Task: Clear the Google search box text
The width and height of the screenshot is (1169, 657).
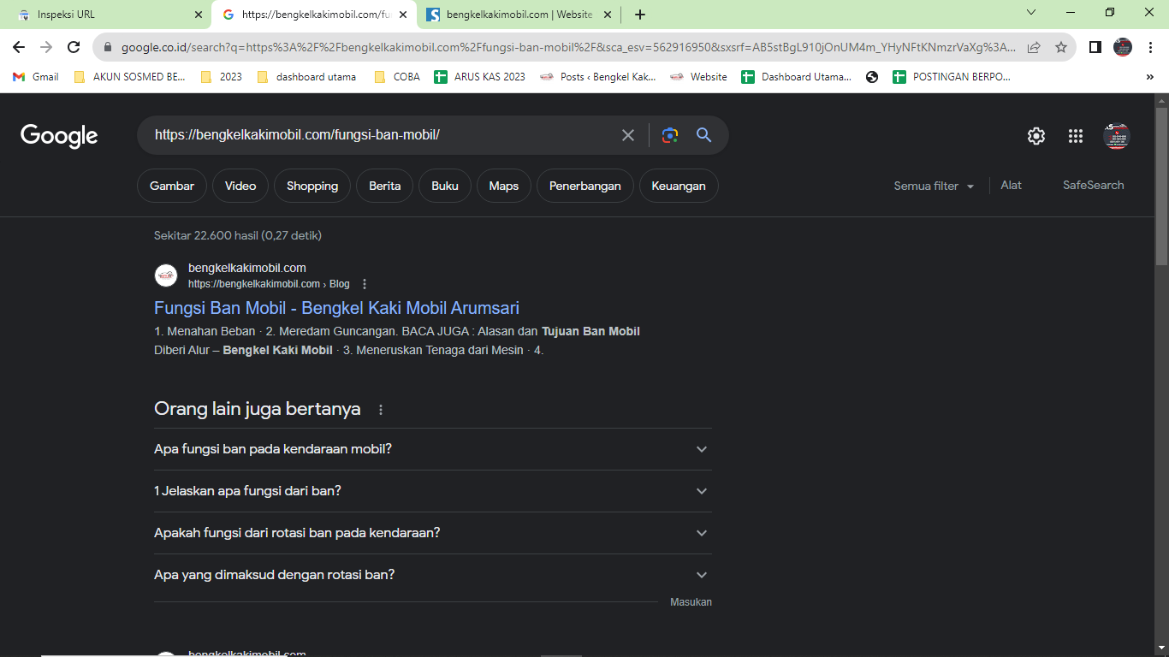Action: click(628, 135)
